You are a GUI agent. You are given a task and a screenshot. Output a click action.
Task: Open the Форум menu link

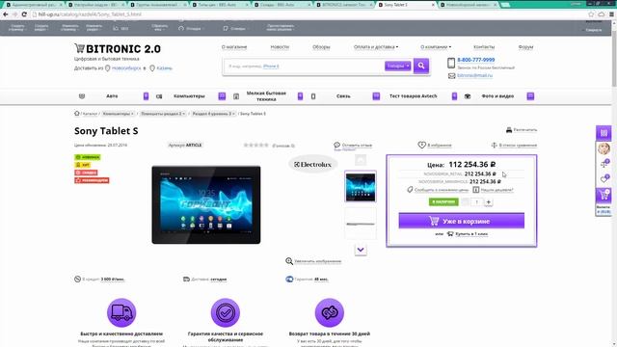tap(525, 47)
